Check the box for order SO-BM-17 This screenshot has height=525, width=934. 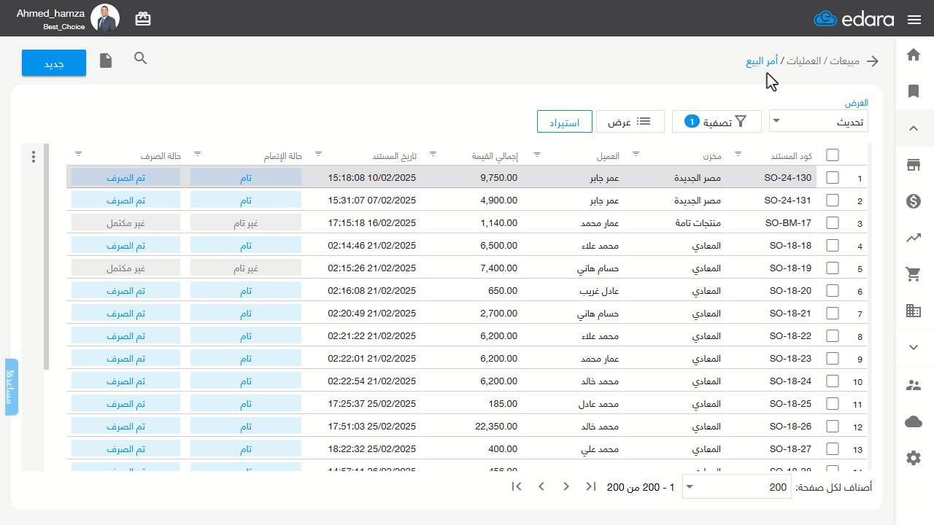click(833, 222)
